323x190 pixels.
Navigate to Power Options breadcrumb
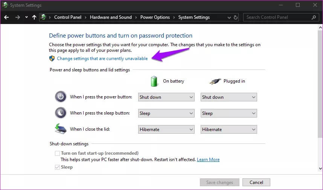tap(155, 17)
